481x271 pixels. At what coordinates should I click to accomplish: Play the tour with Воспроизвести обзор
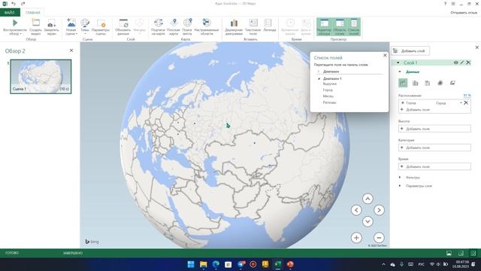pyautogui.click(x=15, y=27)
